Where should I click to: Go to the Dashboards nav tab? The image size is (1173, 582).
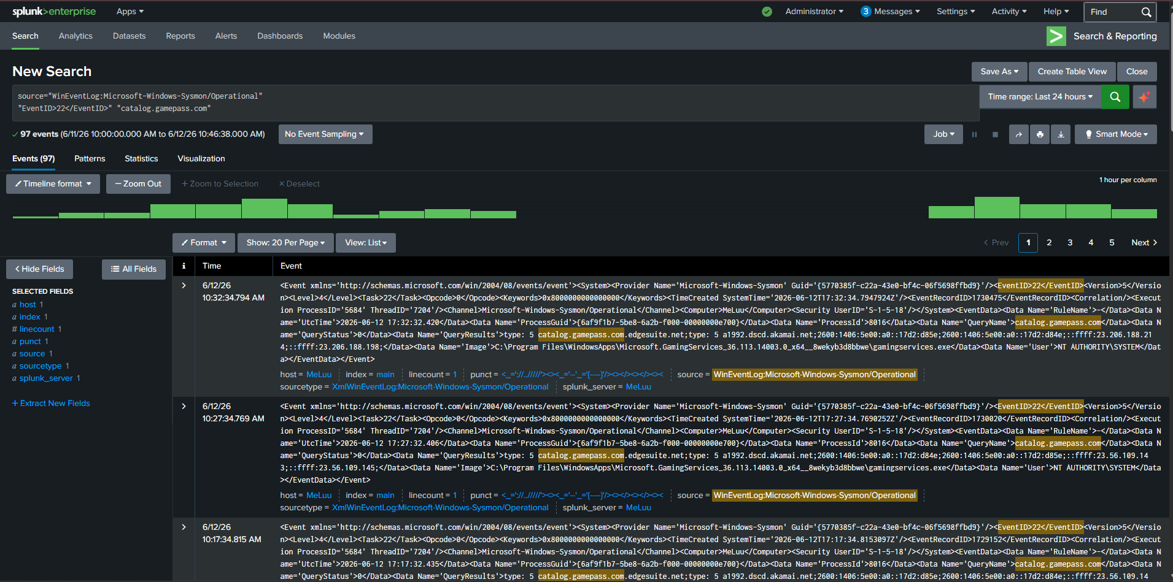point(280,36)
